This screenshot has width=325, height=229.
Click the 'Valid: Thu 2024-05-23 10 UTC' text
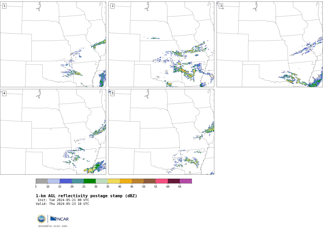click(62, 204)
